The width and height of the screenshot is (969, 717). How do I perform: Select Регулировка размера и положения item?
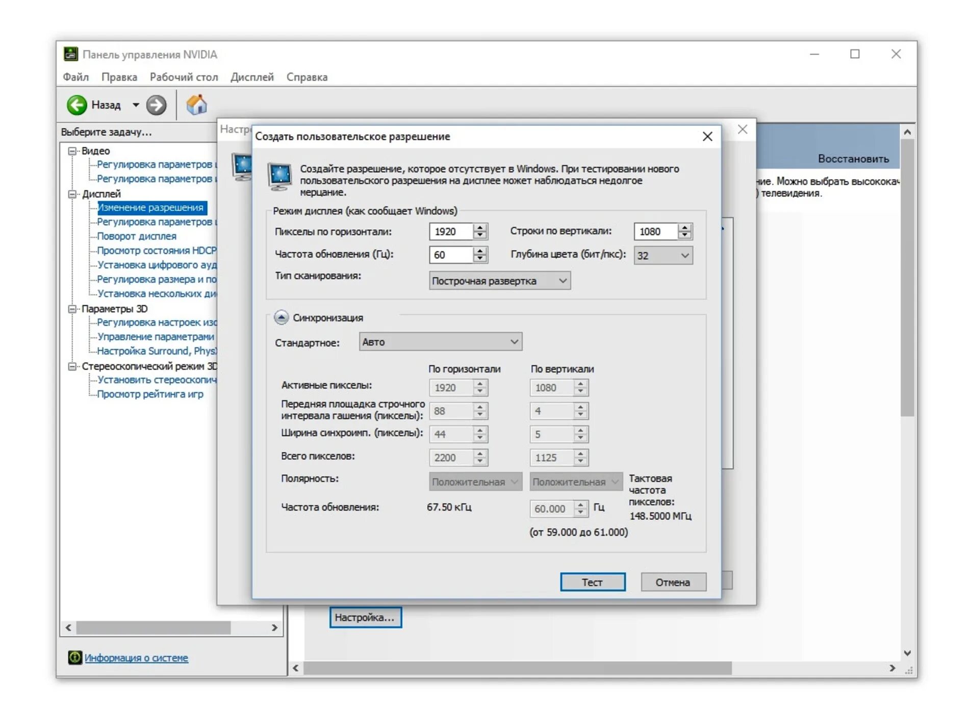[157, 279]
